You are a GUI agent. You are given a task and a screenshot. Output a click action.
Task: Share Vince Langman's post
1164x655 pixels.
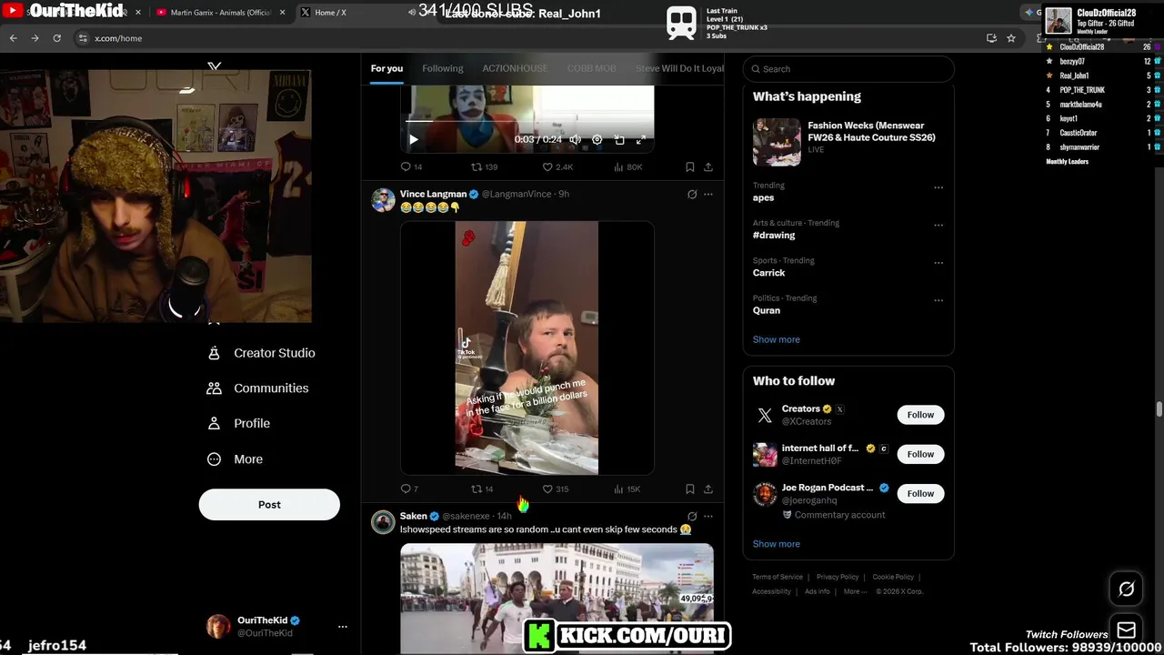coord(708,489)
